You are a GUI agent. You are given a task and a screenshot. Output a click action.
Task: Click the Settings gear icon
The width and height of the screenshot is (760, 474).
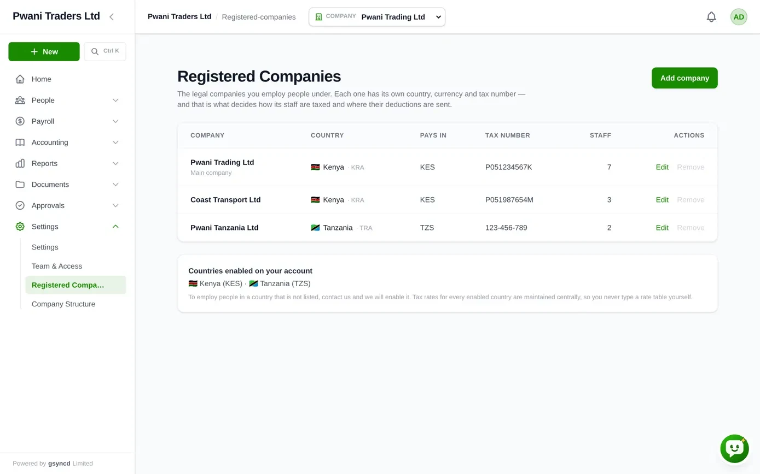click(x=20, y=227)
